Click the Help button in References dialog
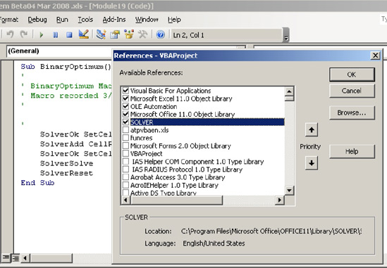387x268 pixels. tap(352, 151)
